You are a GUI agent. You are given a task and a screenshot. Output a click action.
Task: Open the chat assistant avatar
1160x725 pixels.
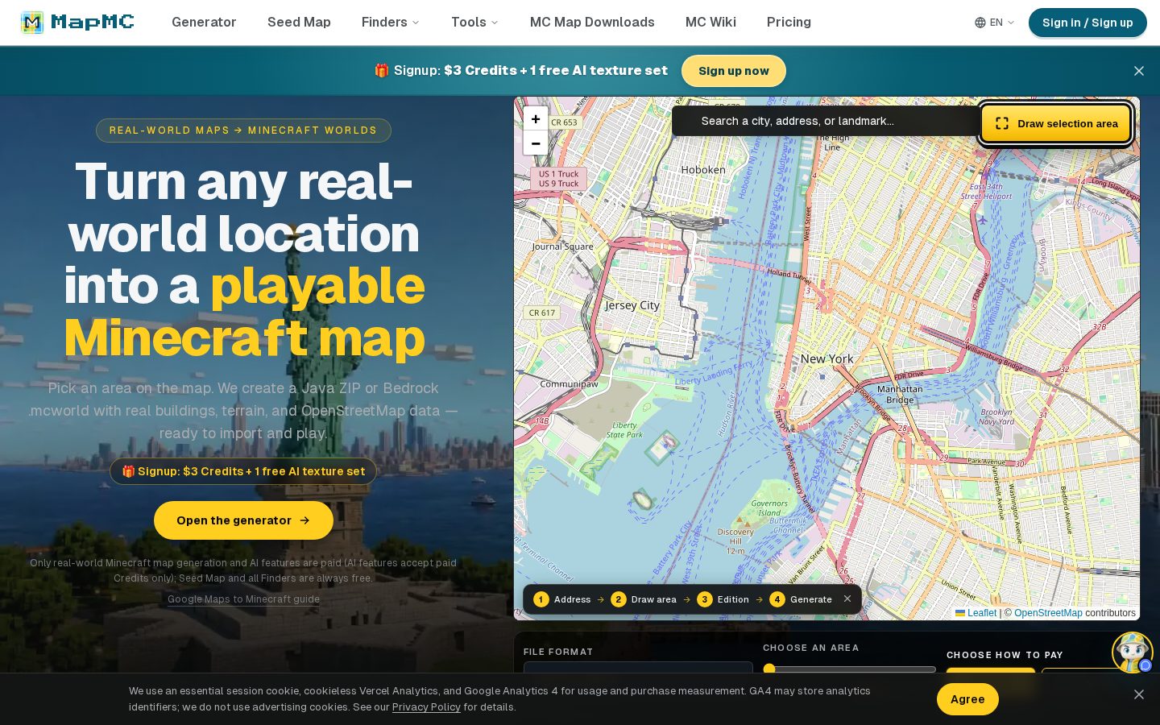[1133, 652]
